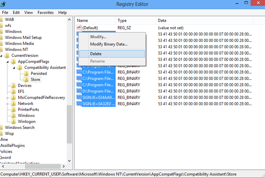265x178 pixels.
Task: Select the Windows Search tree key
Action: (20, 128)
